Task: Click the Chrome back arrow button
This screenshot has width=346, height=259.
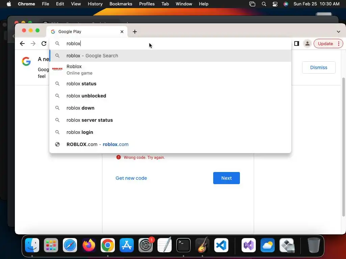Action: (22, 44)
